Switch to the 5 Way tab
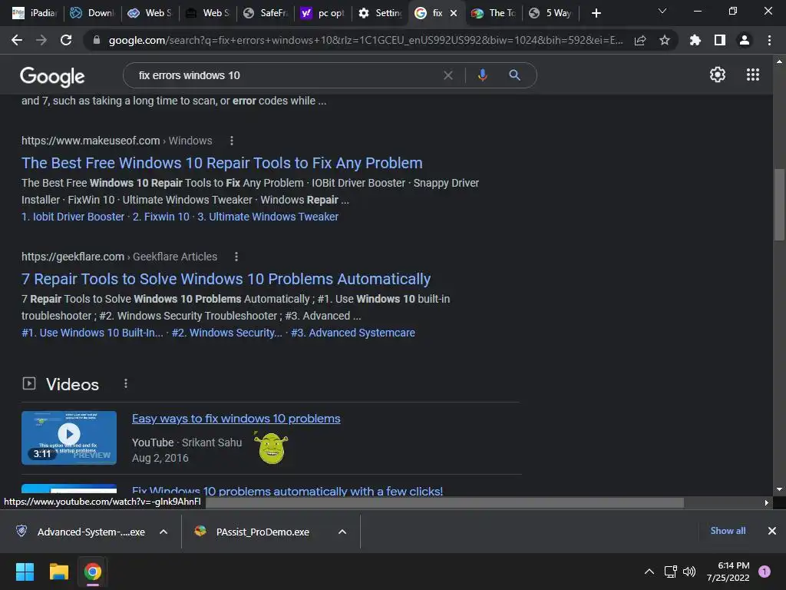 (x=550, y=13)
